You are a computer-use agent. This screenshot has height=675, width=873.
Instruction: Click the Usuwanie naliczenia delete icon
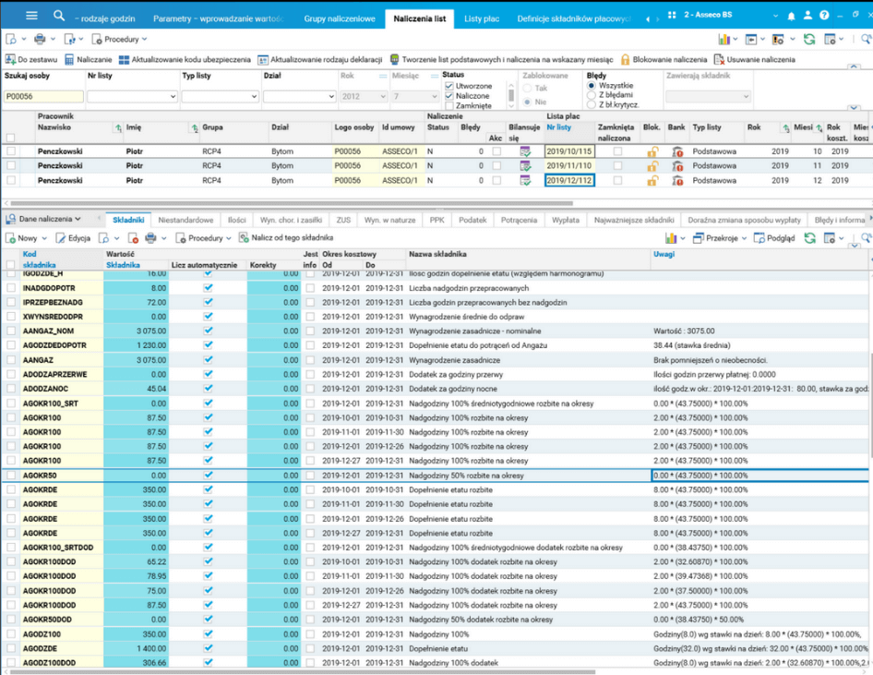coord(719,60)
